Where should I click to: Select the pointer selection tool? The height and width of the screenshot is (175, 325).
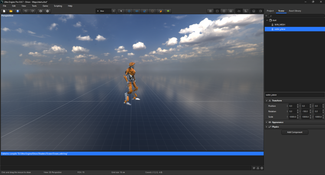[120, 11]
